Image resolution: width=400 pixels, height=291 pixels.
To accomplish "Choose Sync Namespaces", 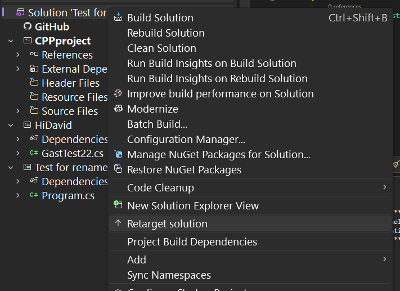I will coord(250,275).
